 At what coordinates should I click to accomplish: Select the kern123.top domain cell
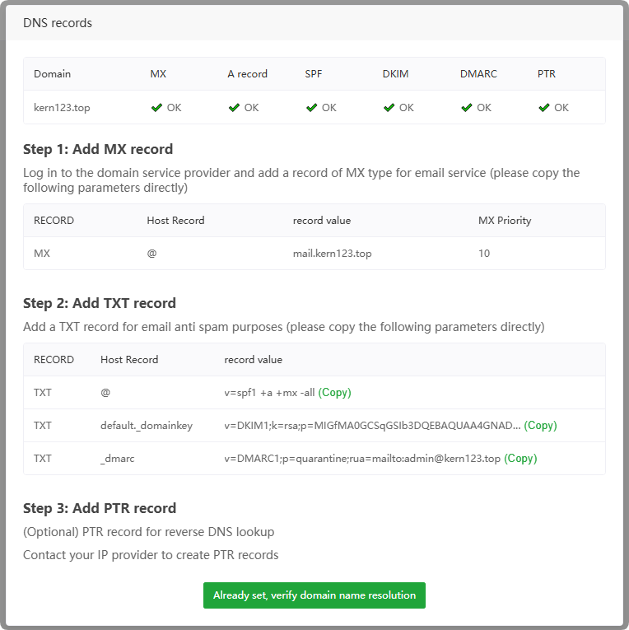coord(61,107)
